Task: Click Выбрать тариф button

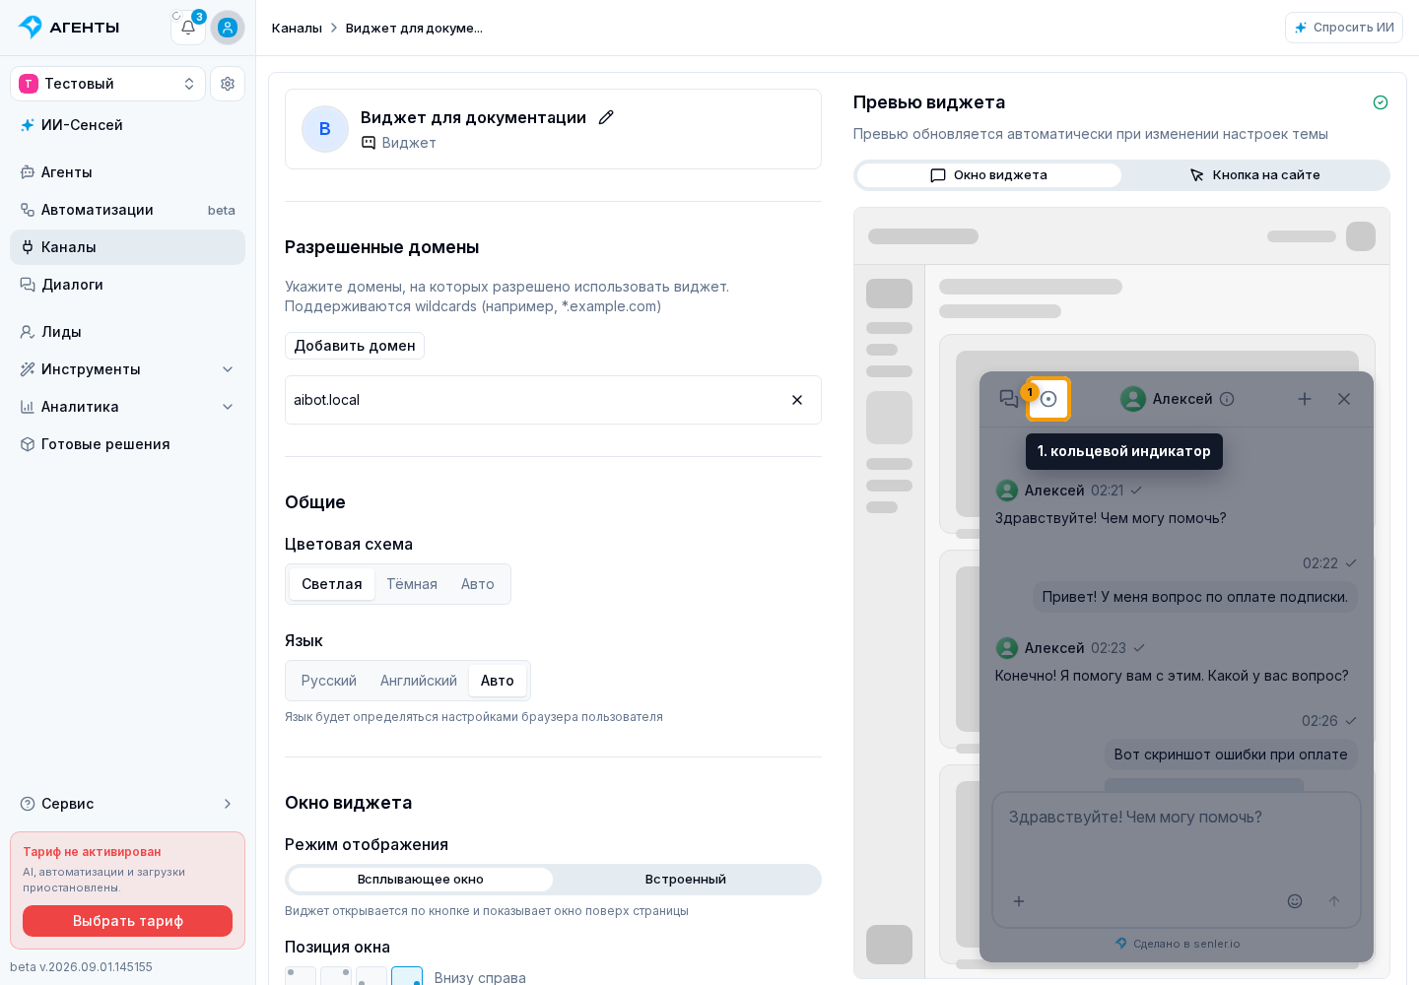Action: coord(128,921)
